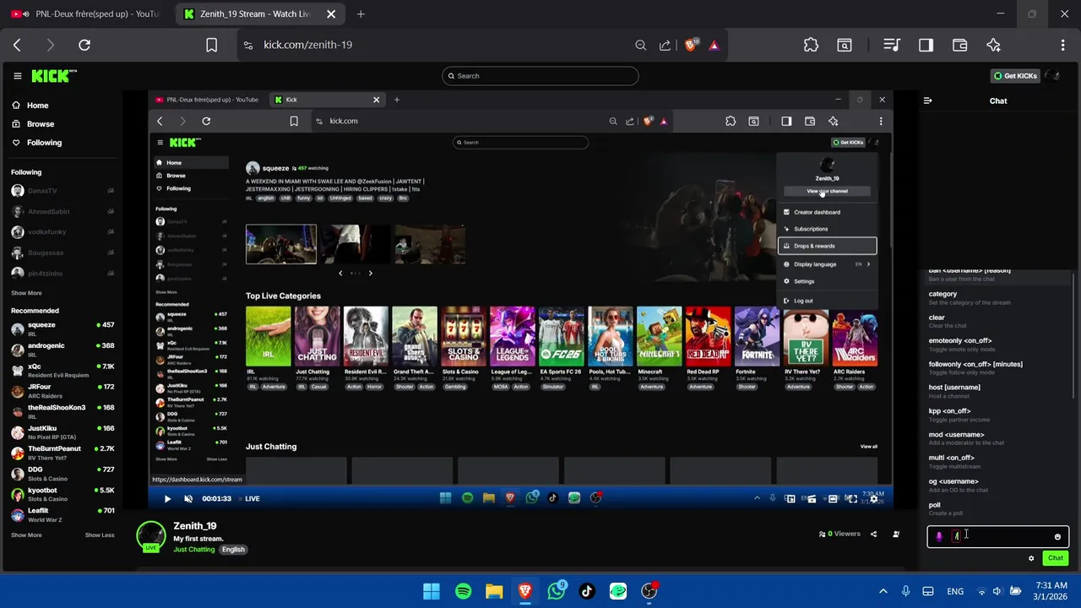Click the green Chat send button
Image resolution: width=1081 pixels, height=608 pixels.
[x=1056, y=558]
